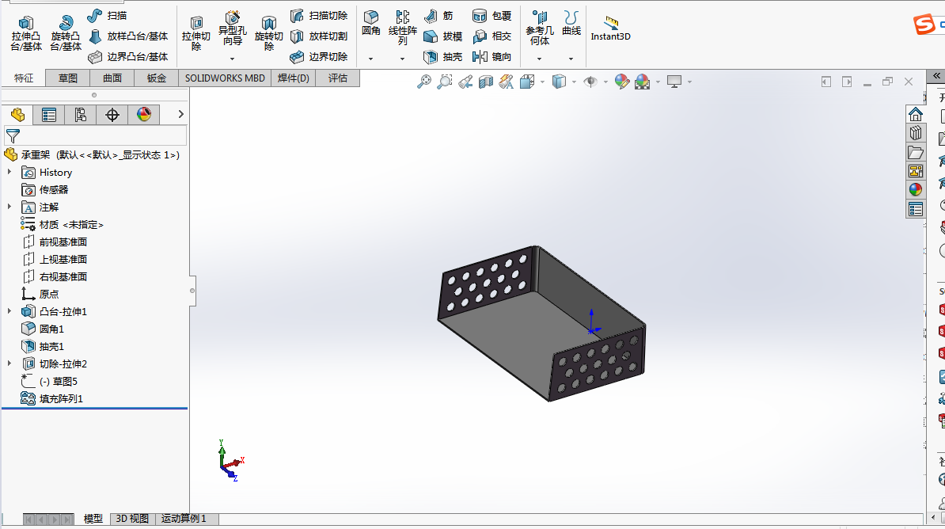Open the ConfigurationManager tab
This screenshot has width=945, height=529.
click(x=80, y=115)
